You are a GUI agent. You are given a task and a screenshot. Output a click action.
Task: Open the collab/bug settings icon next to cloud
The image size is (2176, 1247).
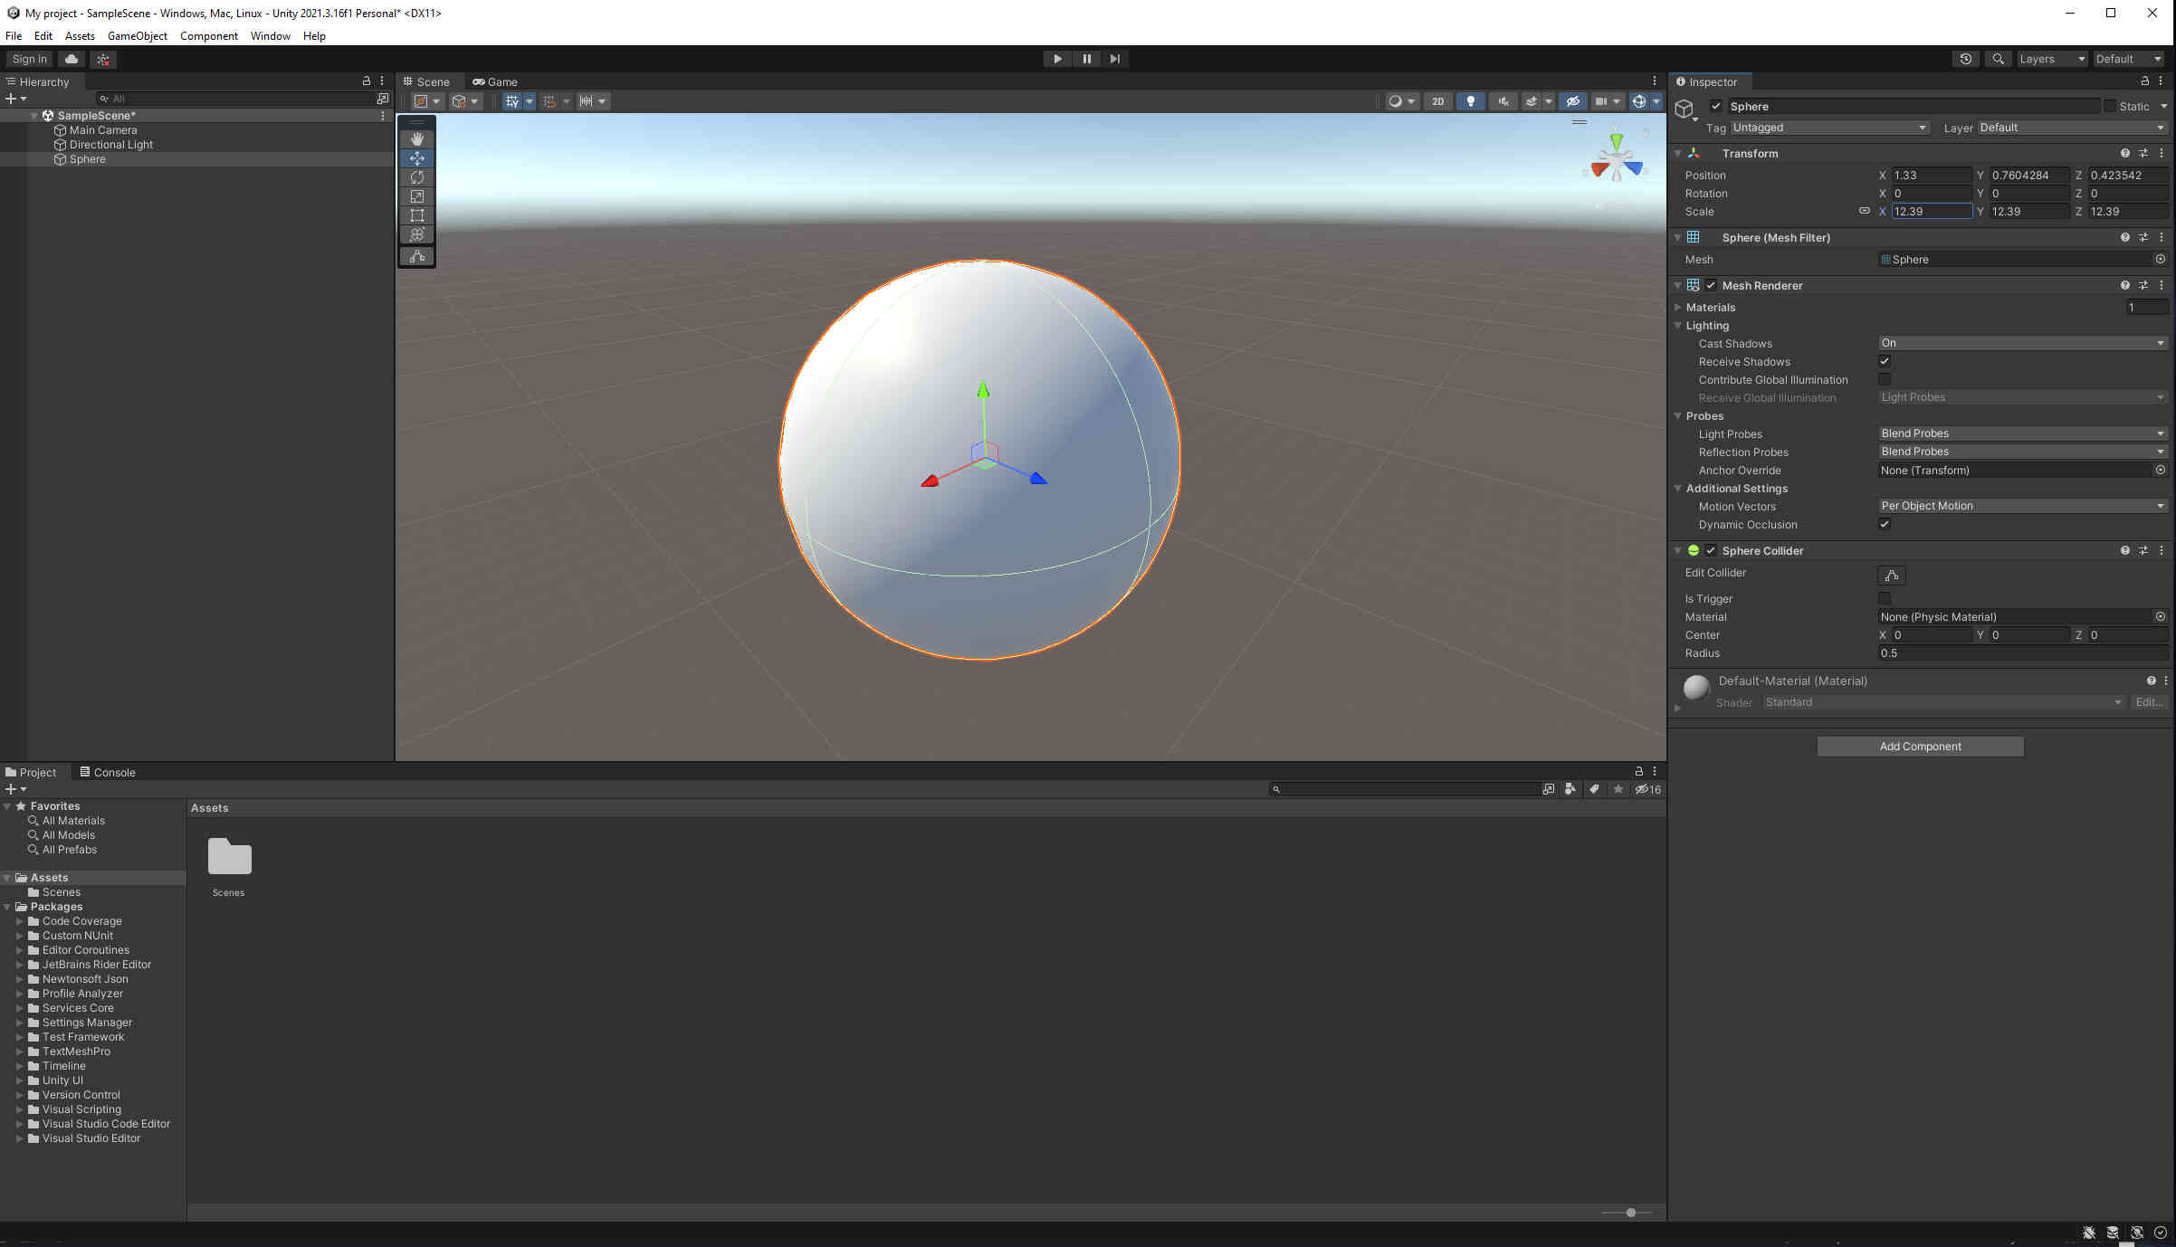(103, 59)
